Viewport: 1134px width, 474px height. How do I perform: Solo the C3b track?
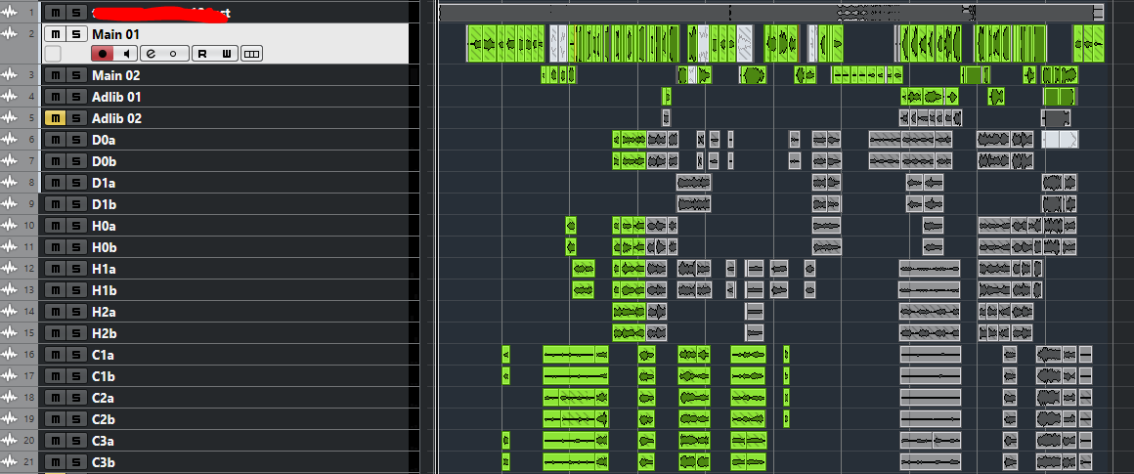[76, 462]
